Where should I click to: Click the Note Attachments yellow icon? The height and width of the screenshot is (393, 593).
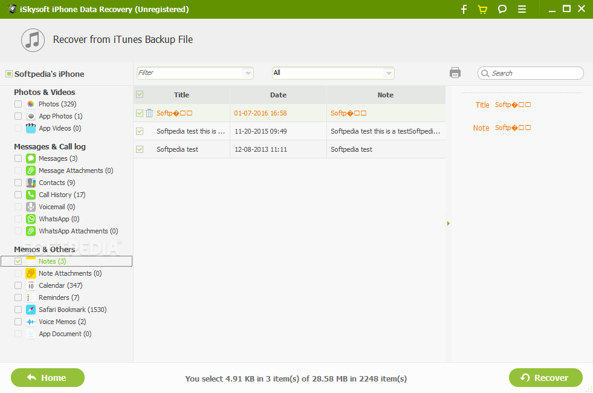click(31, 273)
